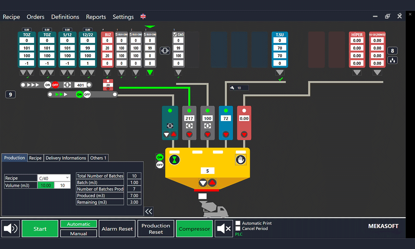
Task: Click the hourglass timer icon on the mixer
Action: coord(174,160)
